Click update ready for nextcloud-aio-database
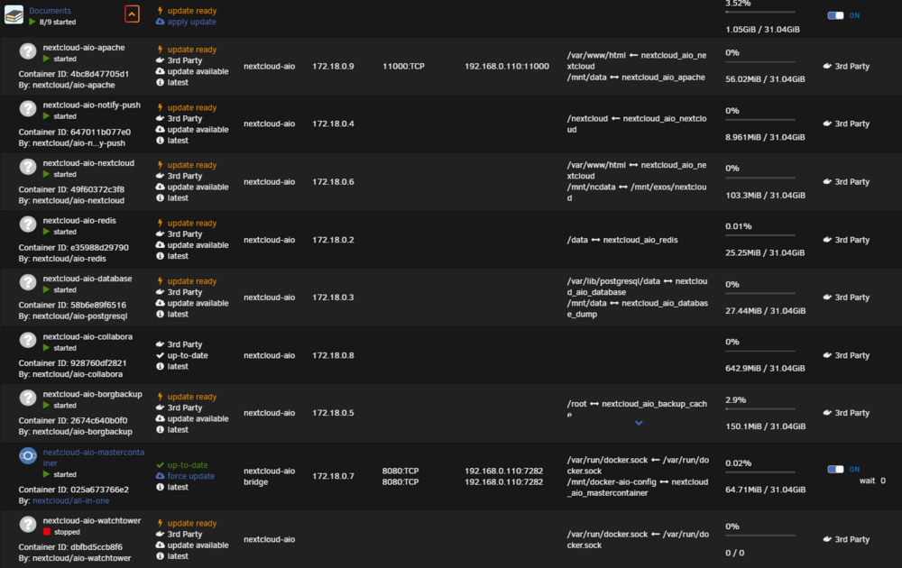 click(191, 281)
